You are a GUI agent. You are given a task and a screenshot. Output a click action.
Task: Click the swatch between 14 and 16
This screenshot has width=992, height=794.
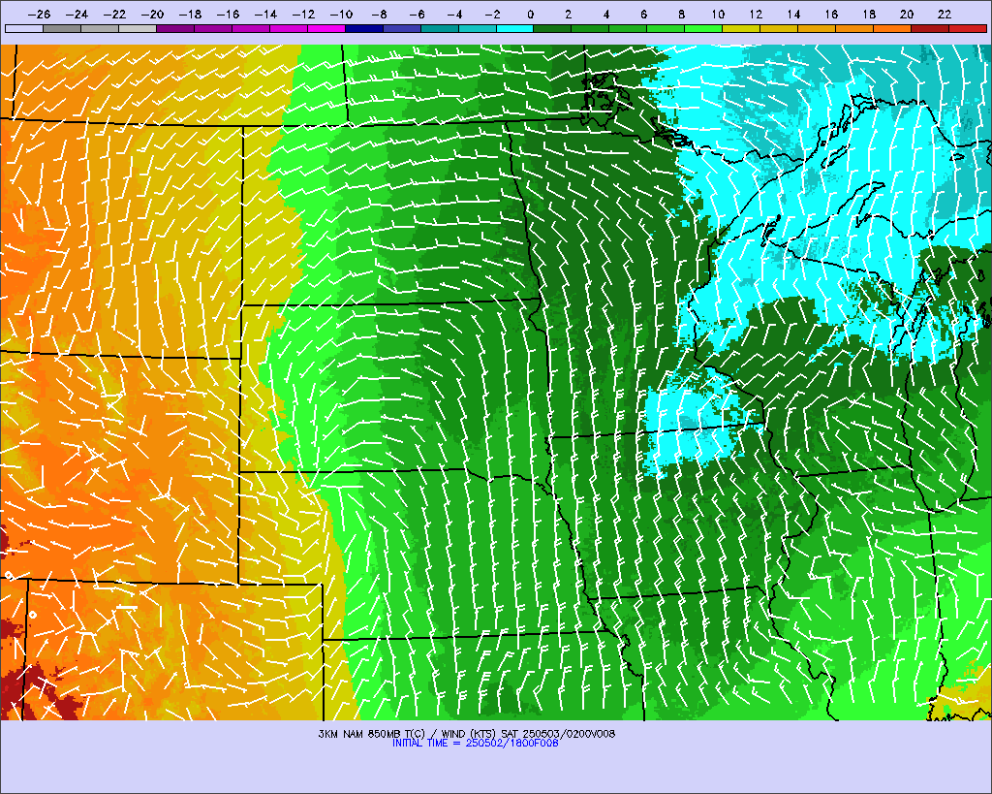point(817,28)
